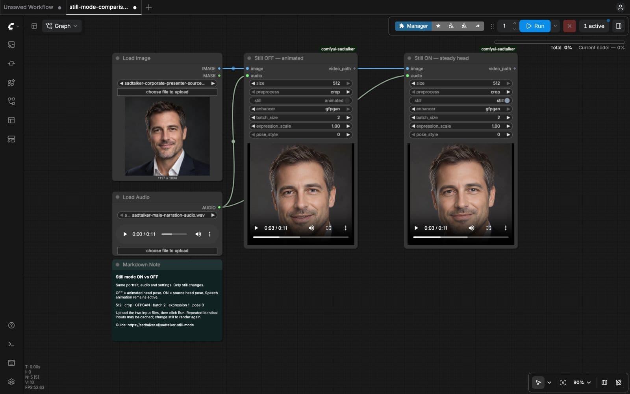Open the settings gear icon
Screen dimensions: 630x394
11,382
